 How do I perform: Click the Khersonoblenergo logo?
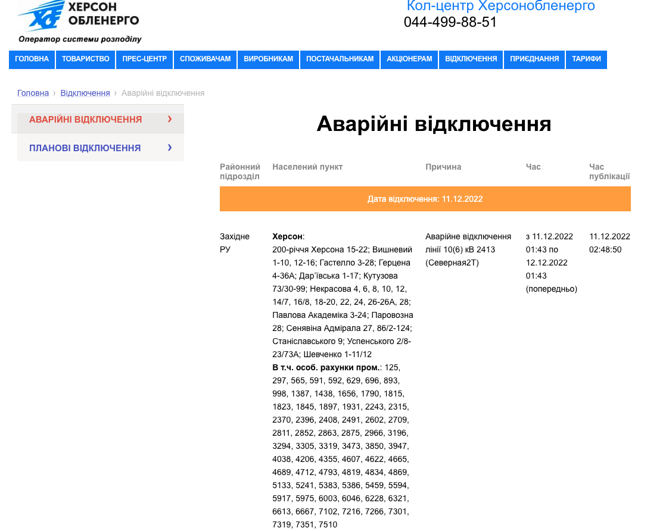coord(79,21)
